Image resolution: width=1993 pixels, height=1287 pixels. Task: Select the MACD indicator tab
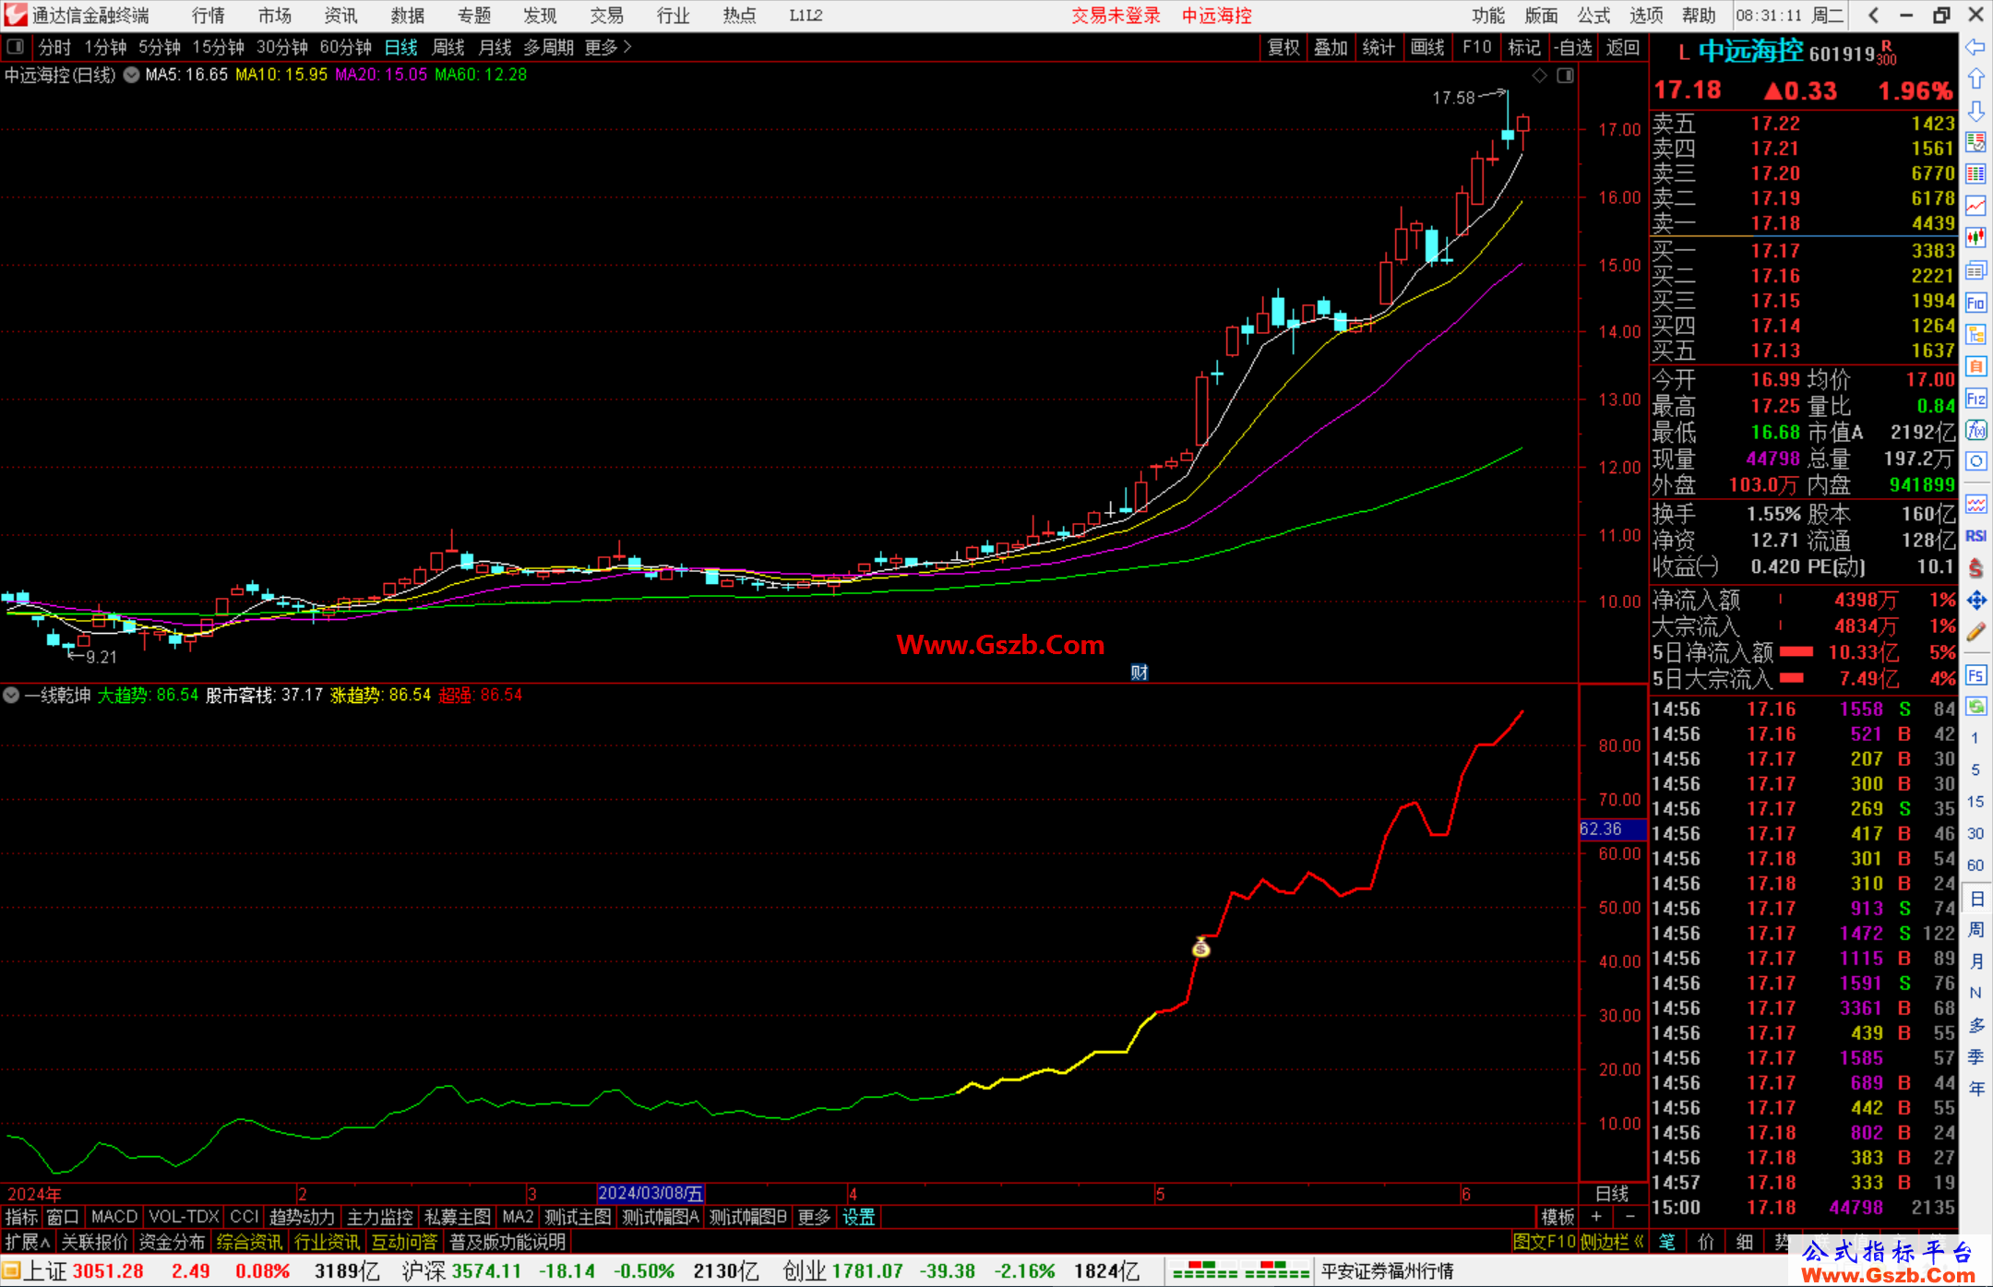click(114, 1217)
